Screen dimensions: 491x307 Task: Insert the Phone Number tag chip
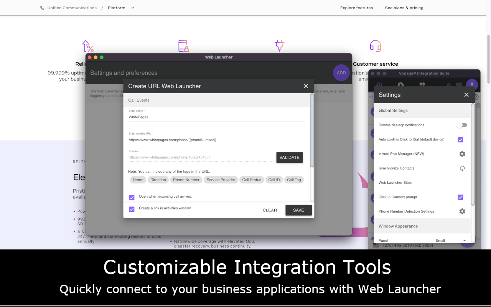(186, 180)
